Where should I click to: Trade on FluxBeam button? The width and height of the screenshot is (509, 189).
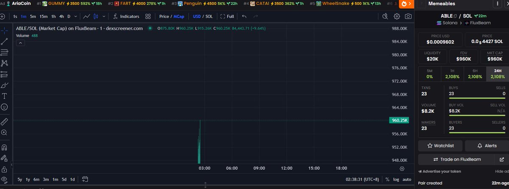pyautogui.click(x=456, y=159)
